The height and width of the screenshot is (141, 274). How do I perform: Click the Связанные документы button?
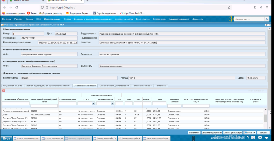click(x=212, y=132)
